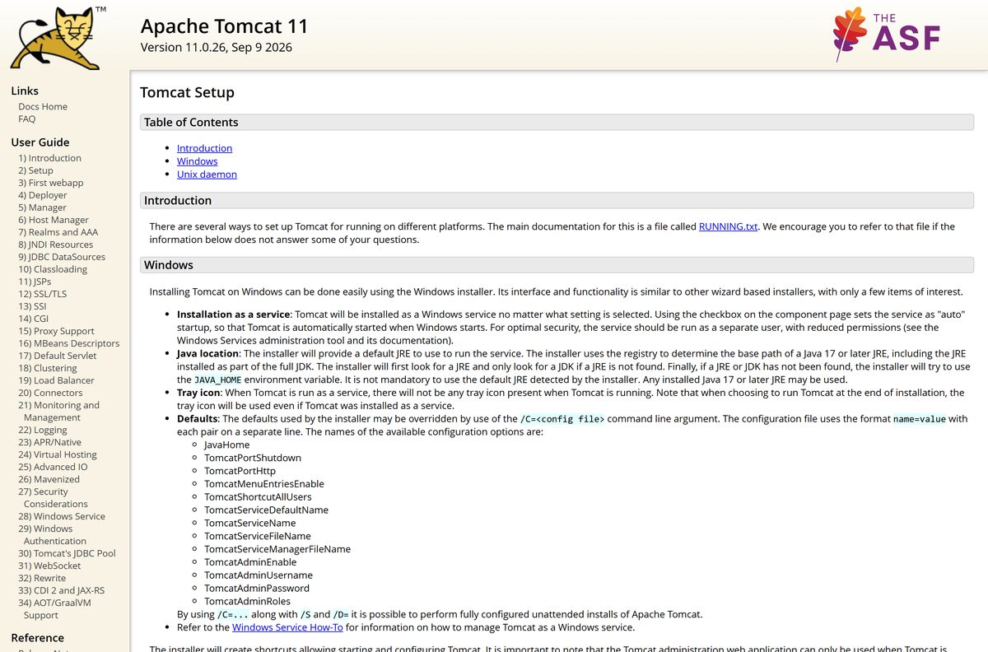
Task: Open 14) CGI page
Action: pyautogui.click(x=34, y=319)
